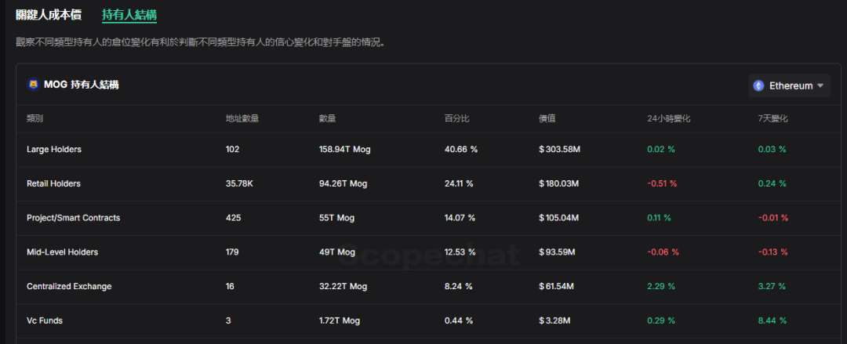
Task: Sort by 百分比 column header
Action: click(456, 118)
